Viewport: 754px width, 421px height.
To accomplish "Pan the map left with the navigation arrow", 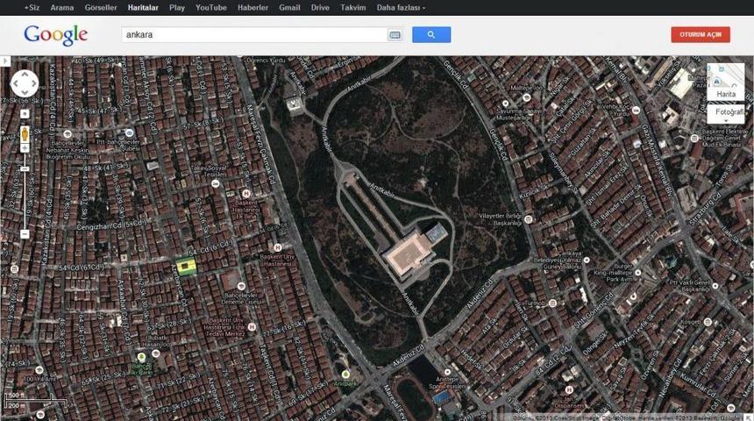I will click(16, 83).
